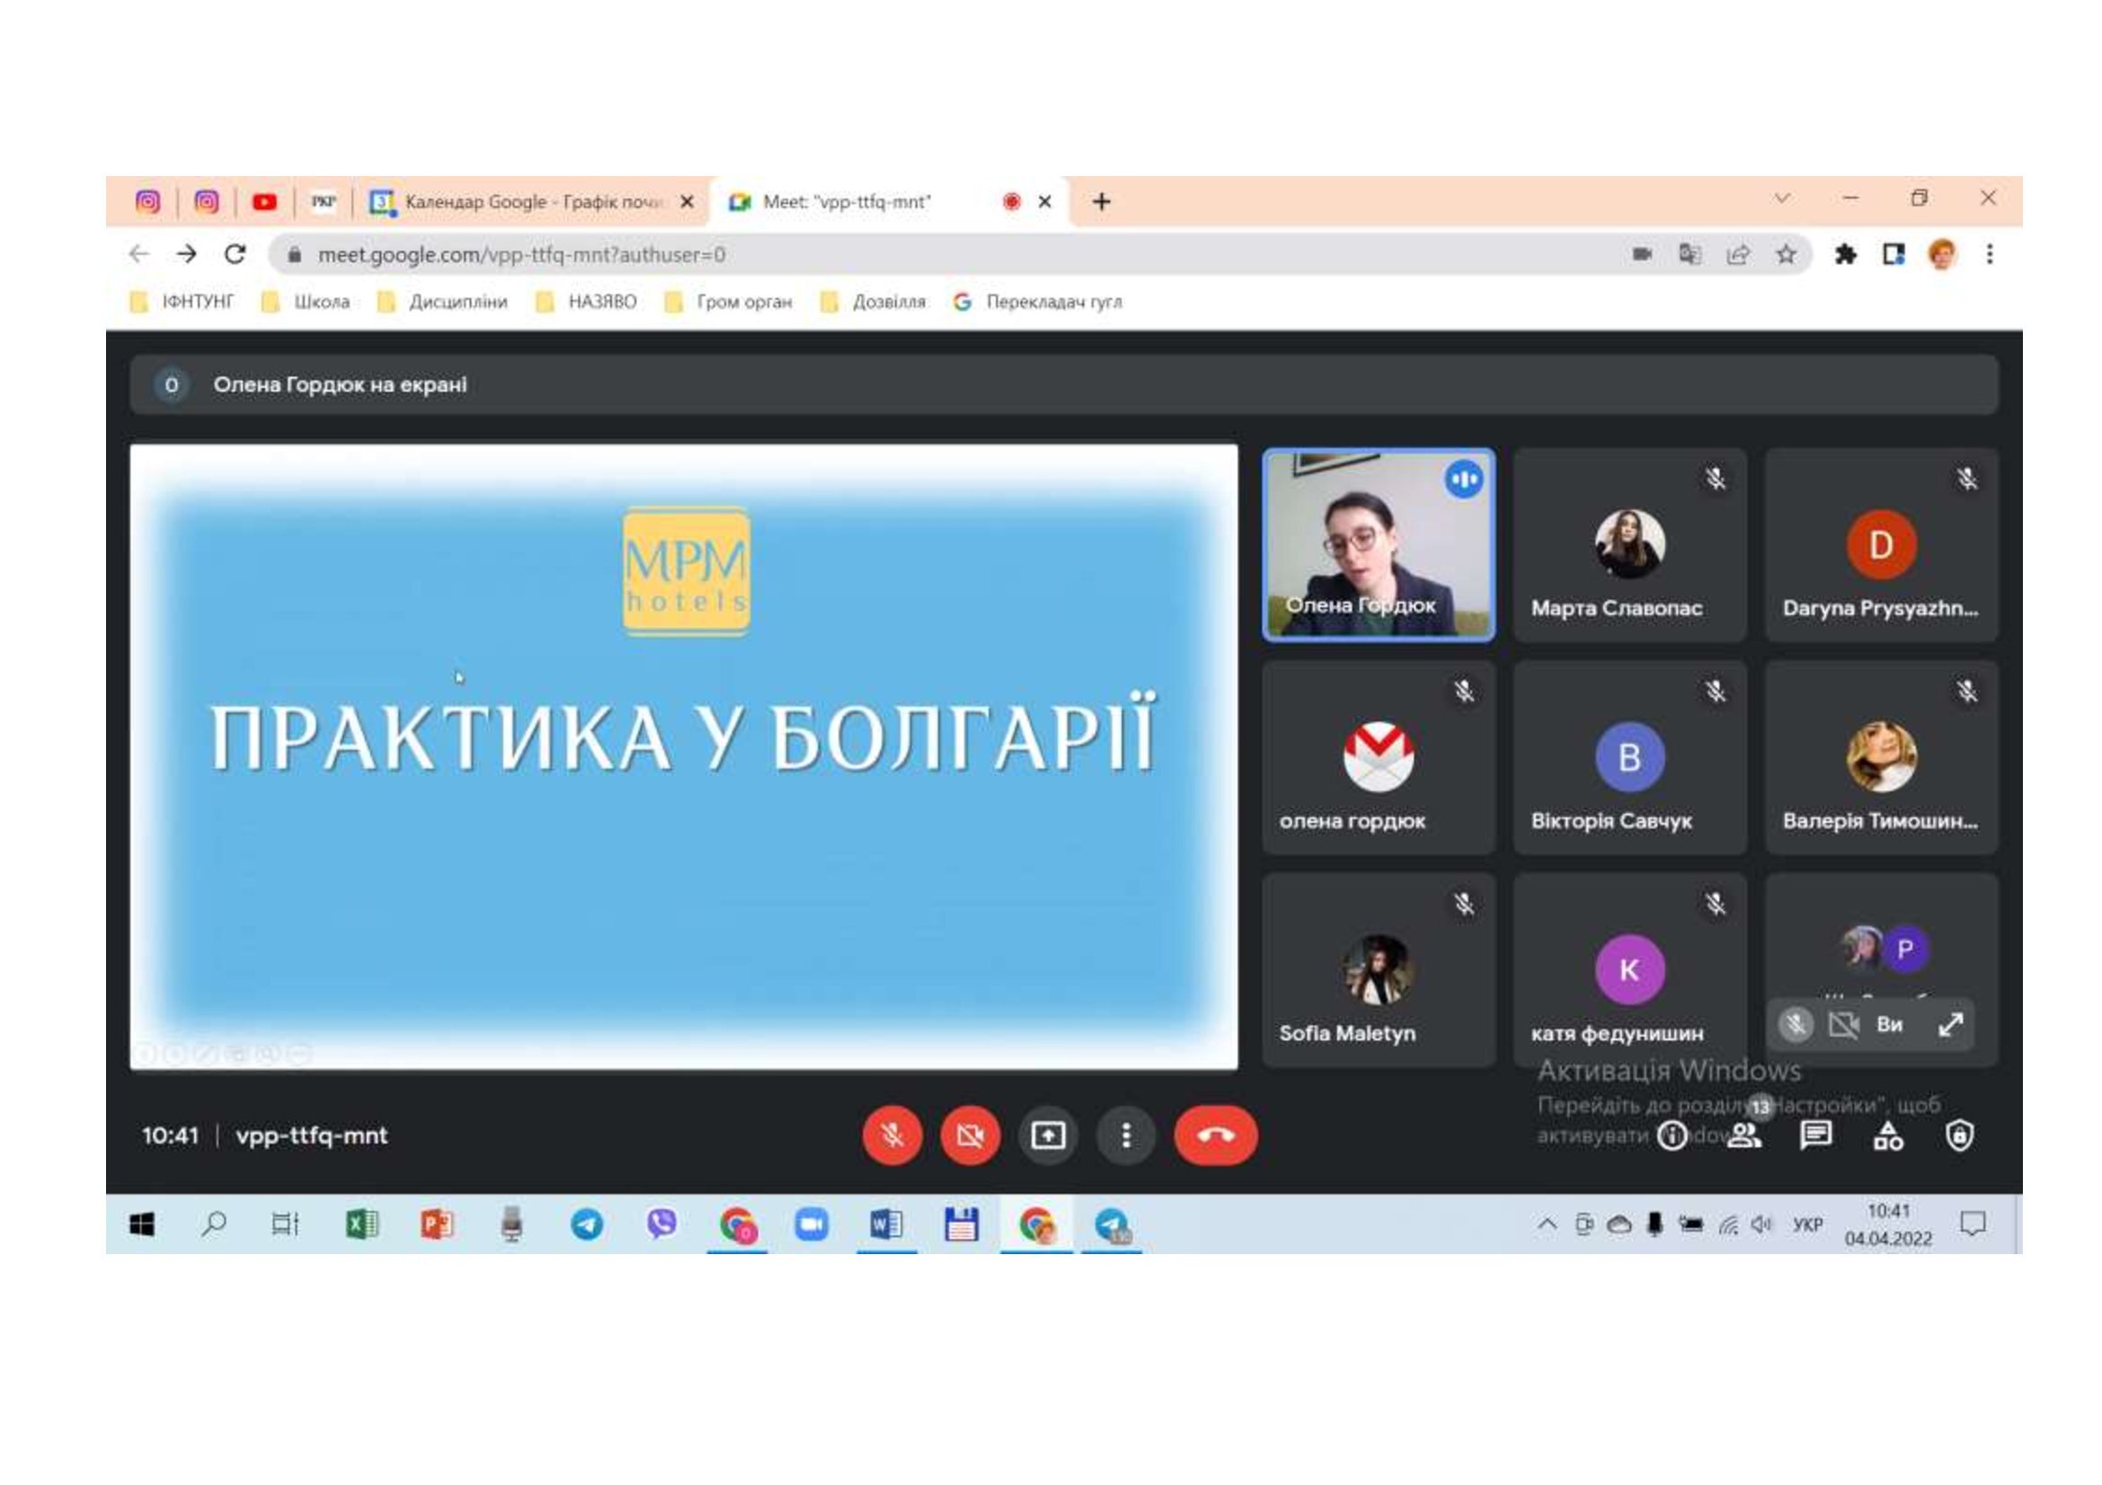The height and width of the screenshot is (1485, 2102).
Task: Toggle the microphone mute button in Meet
Action: pyautogui.click(x=891, y=1136)
